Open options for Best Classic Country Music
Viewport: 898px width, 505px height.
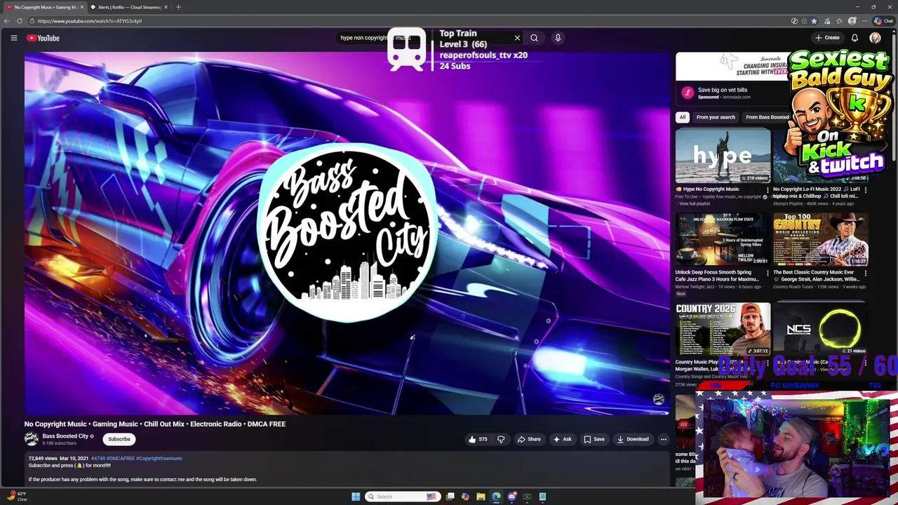[x=865, y=273]
